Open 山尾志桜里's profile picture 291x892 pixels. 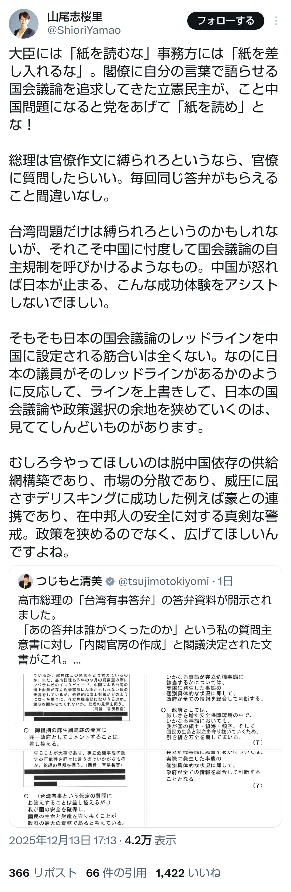pyautogui.click(x=23, y=23)
